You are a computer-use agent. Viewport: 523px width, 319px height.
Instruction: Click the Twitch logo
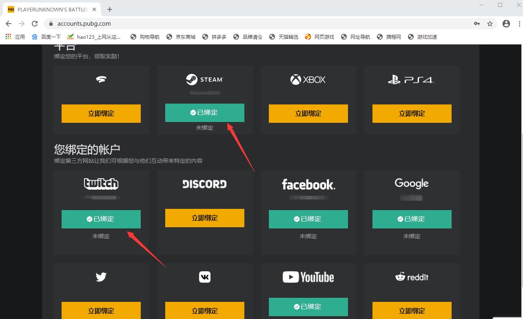coord(101,184)
